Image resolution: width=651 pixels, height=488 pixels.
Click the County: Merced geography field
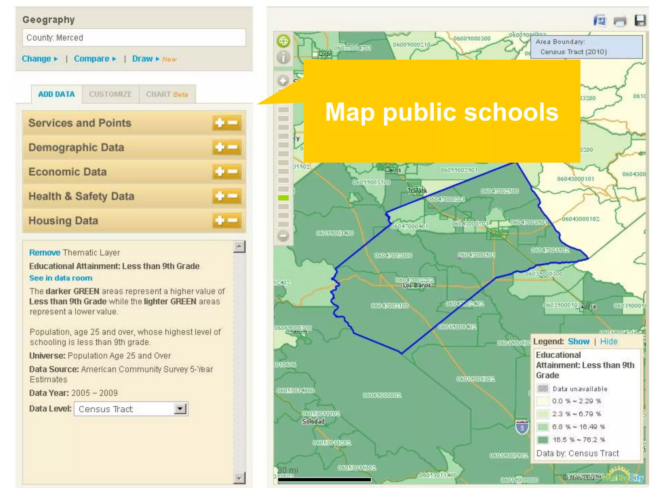coord(134,37)
